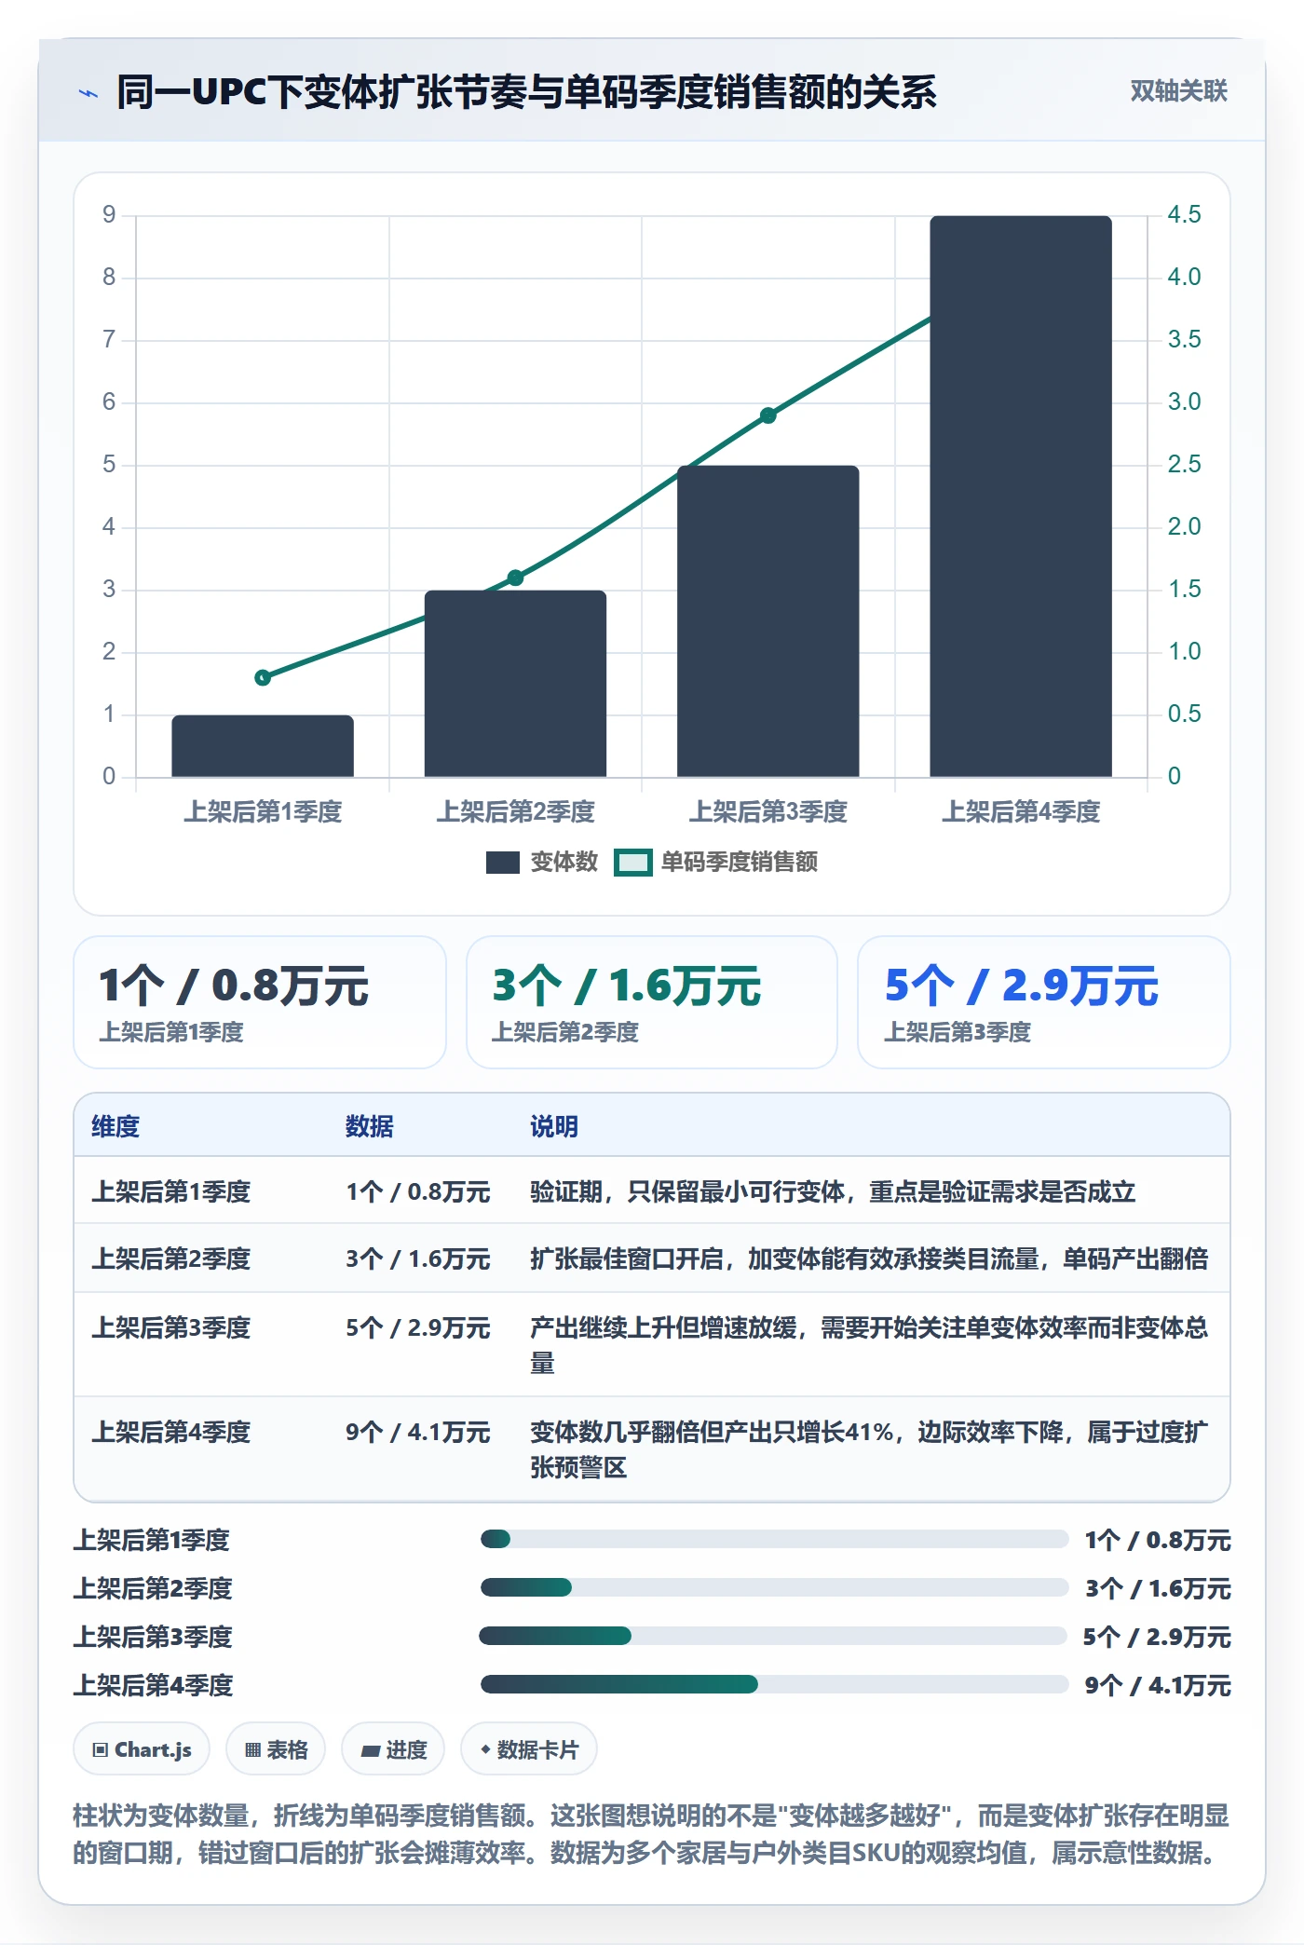Toggle the 单码季度销售额 legend item
Screen dimensions: 1304x1945
716,862
